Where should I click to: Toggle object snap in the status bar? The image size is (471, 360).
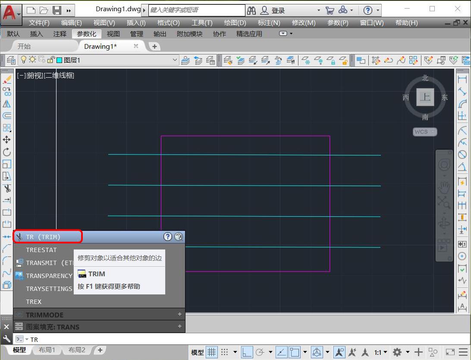(x=294, y=352)
